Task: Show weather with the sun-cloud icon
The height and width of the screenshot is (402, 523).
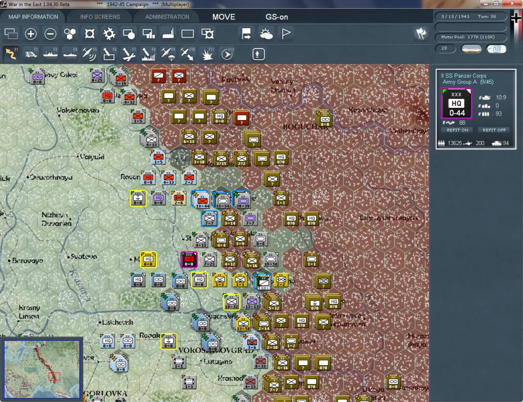Action: point(266,34)
